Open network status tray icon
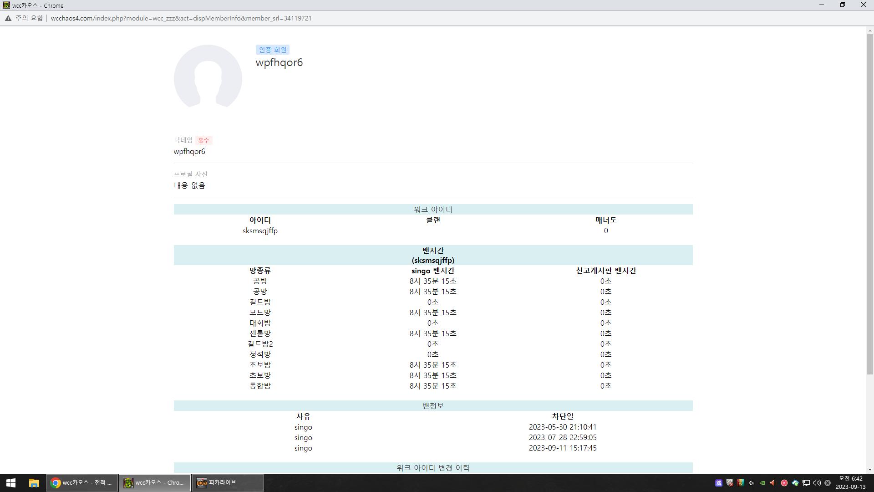This screenshot has width=874, height=492. [806, 483]
